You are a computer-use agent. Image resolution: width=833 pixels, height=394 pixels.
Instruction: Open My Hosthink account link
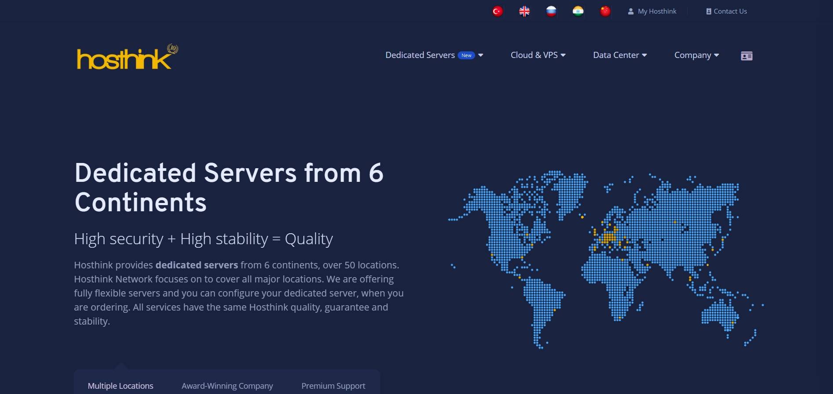(x=652, y=11)
